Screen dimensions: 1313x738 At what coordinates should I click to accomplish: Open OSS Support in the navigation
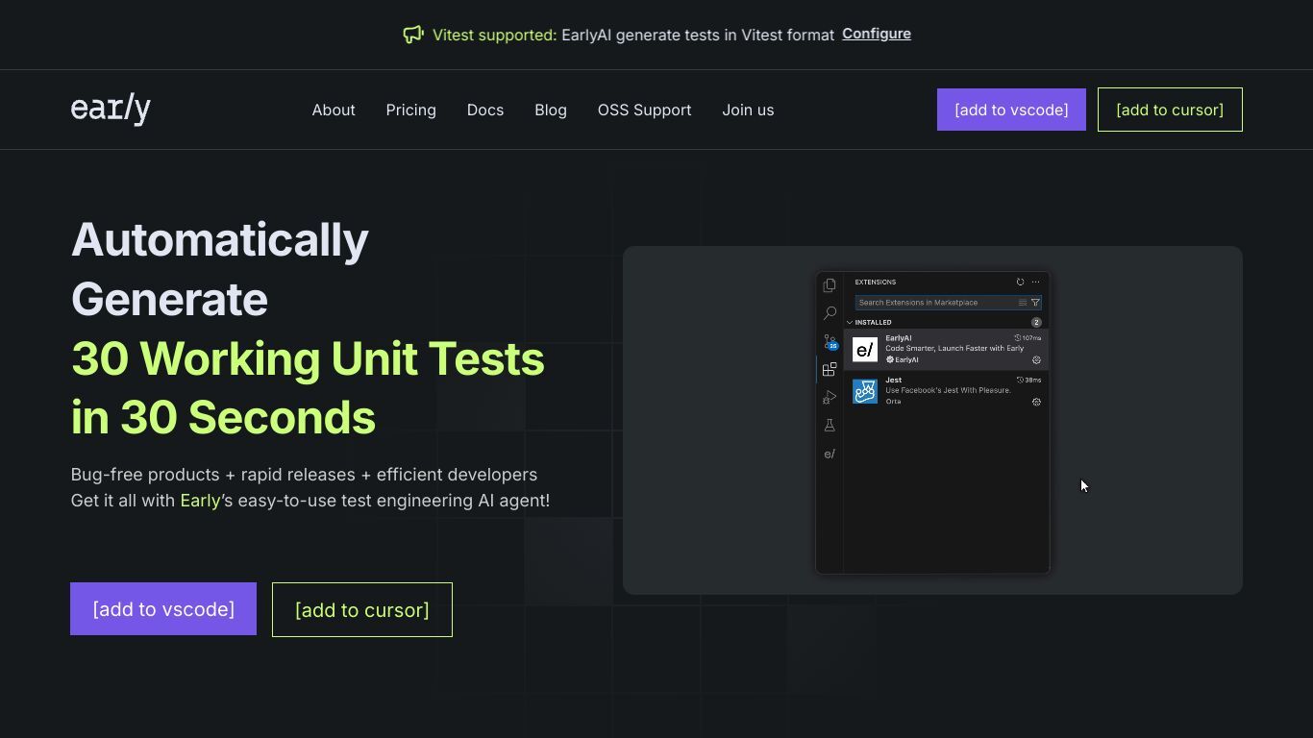click(644, 110)
